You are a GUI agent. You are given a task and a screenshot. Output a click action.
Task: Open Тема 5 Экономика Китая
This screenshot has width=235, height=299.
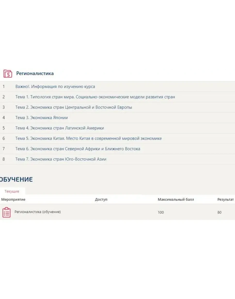point(88,138)
